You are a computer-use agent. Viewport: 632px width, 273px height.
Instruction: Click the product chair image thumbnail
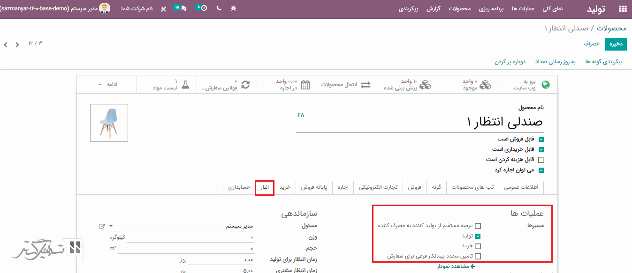[x=109, y=123]
